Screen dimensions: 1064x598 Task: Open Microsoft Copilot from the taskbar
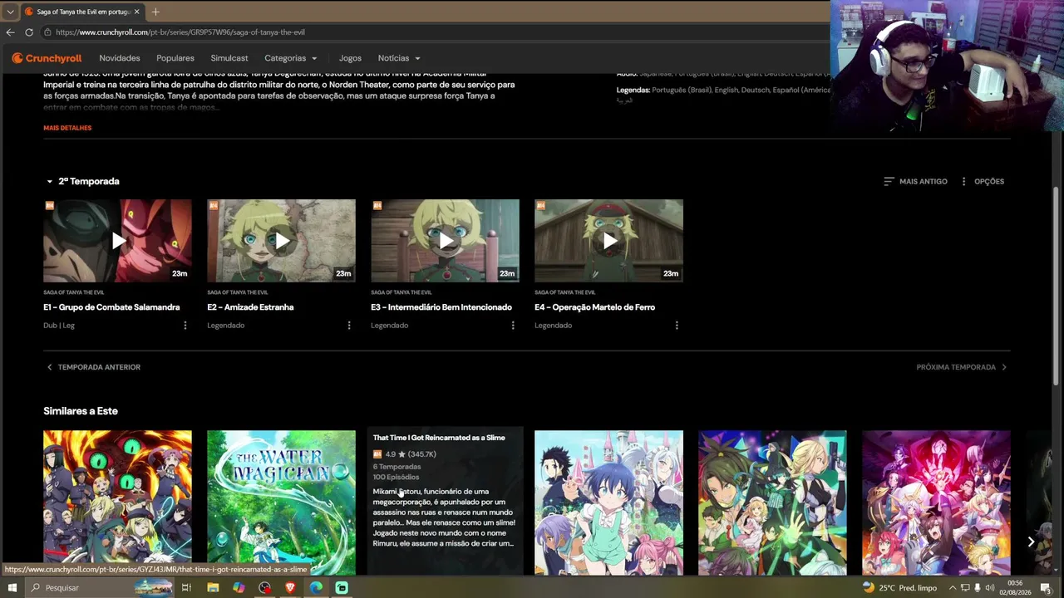pyautogui.click(x=239, y=588)
